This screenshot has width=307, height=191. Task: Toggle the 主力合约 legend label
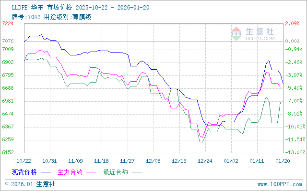pyautogui.click(x=71, y=170)
